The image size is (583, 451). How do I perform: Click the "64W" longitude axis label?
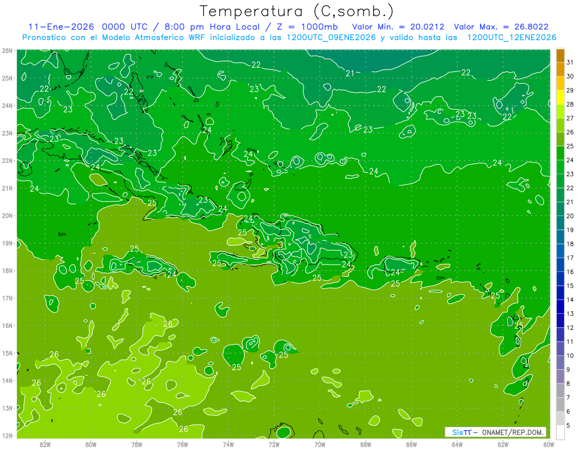[457, 444]
